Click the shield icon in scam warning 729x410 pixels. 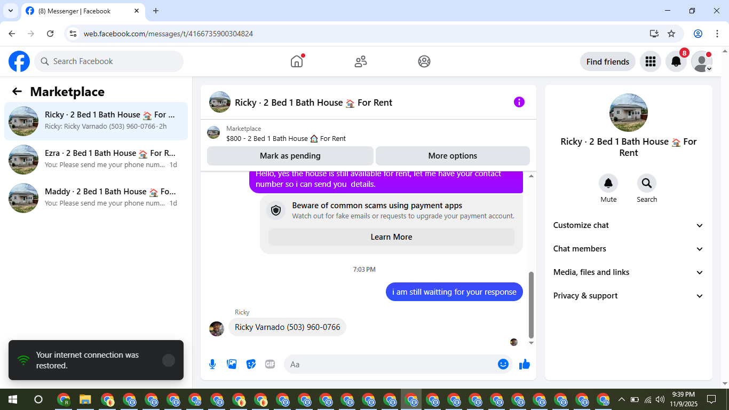click(276, 210)
